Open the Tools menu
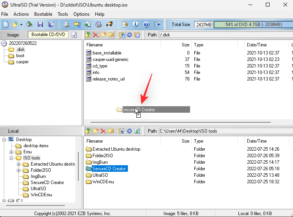 (x=63, y=14)
